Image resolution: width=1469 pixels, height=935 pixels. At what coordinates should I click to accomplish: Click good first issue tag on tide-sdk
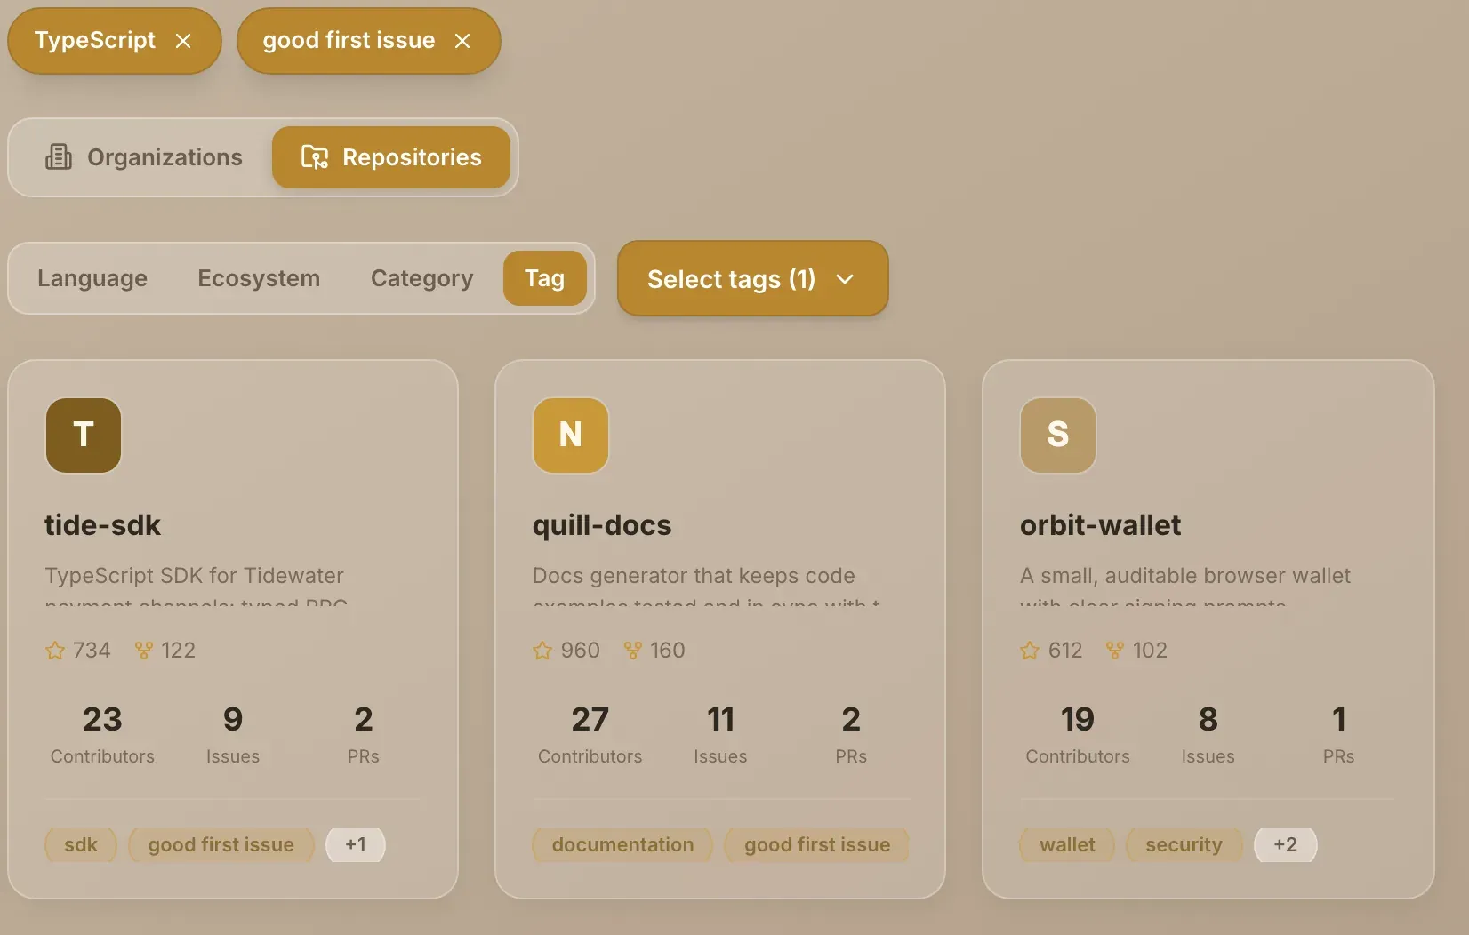[221, 845]
